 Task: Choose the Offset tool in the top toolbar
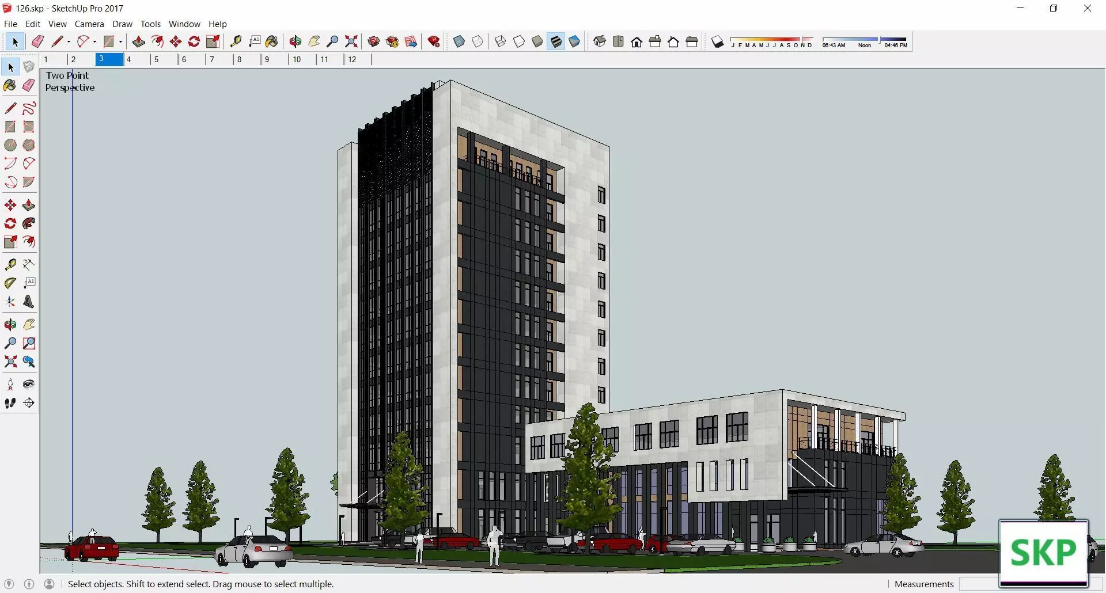pos(157,41)
